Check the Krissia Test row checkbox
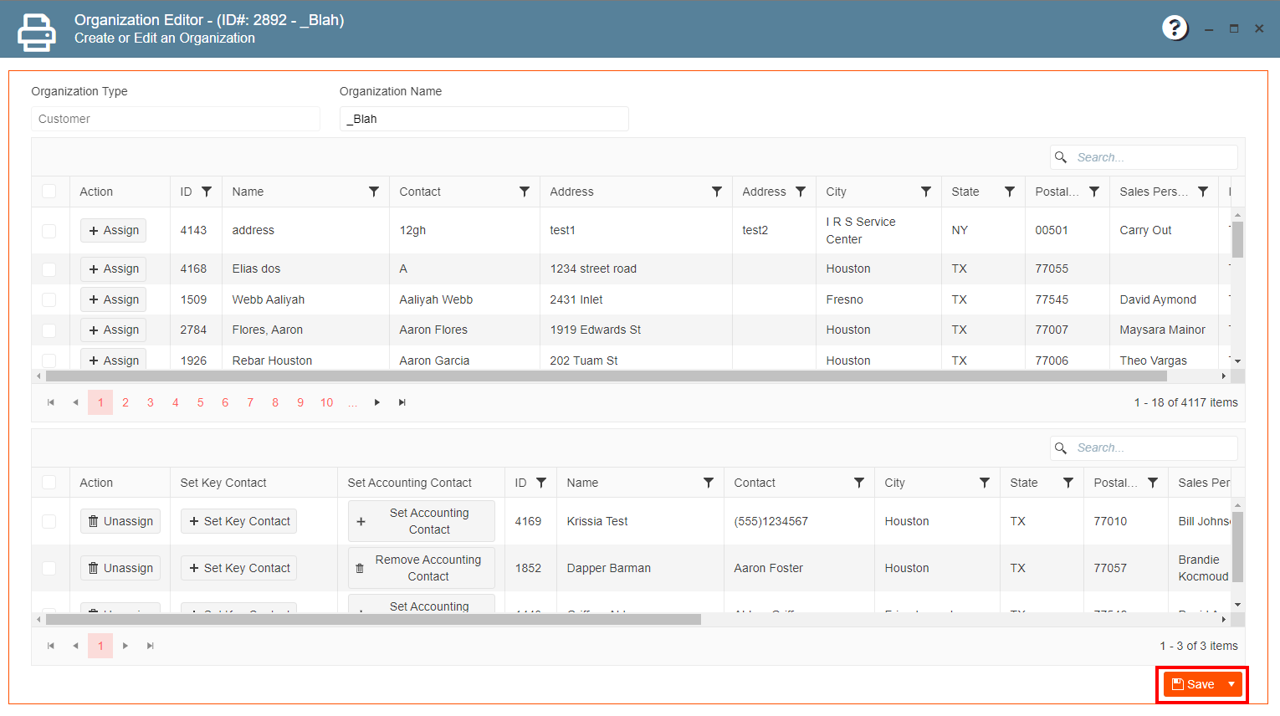Viewport: 1280px width, 716px height. point(49,521)
